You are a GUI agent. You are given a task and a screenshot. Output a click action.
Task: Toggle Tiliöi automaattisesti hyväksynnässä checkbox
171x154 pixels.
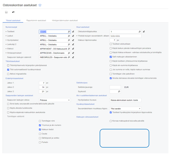tap(8, 70)
